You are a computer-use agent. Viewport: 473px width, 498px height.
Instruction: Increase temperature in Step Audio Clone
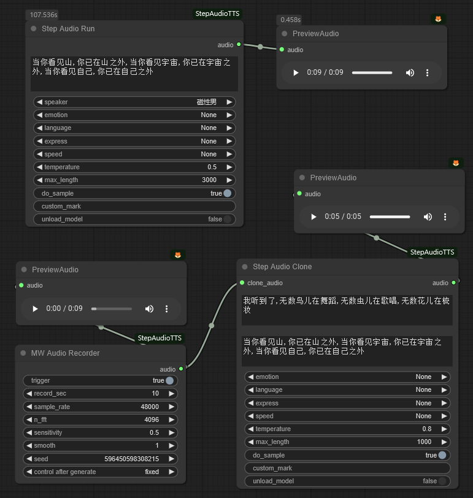444,429
